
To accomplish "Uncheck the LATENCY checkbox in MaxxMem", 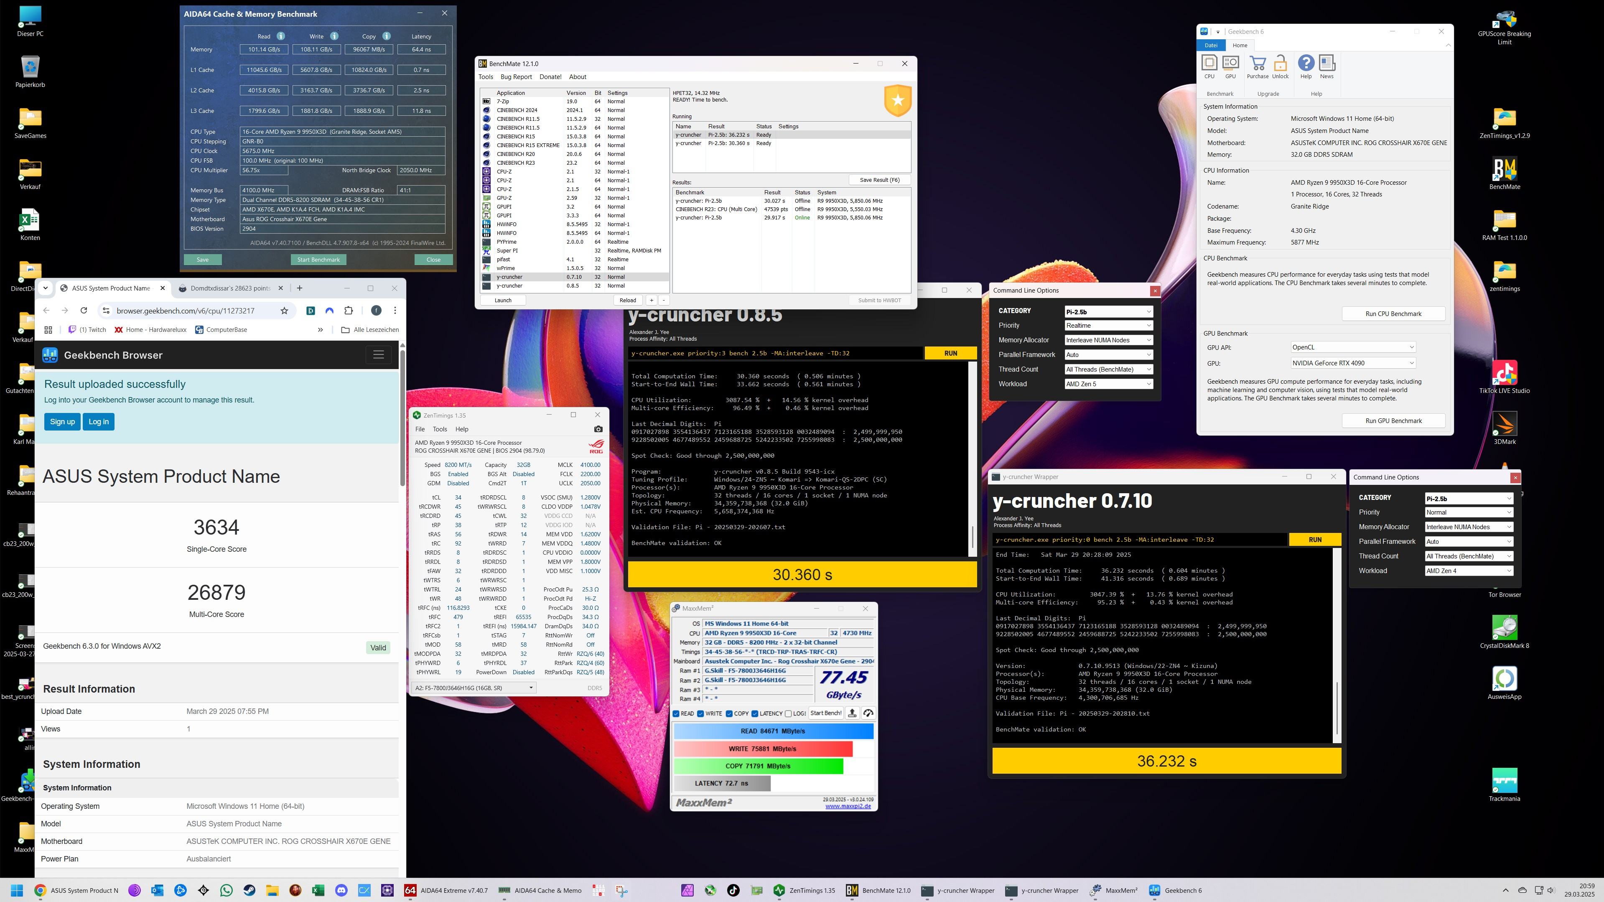I will [x=755, y=714].
